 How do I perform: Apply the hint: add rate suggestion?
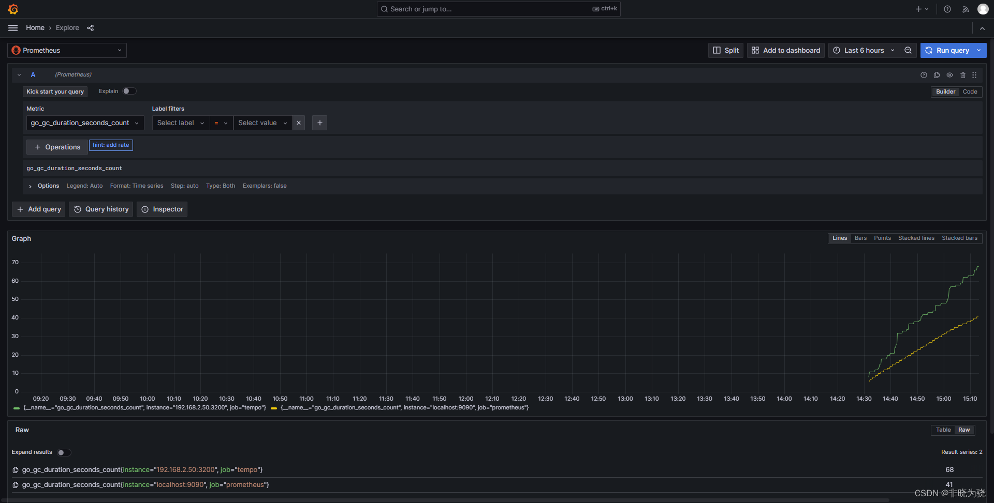pyautogui.click(x=111, y=145)
